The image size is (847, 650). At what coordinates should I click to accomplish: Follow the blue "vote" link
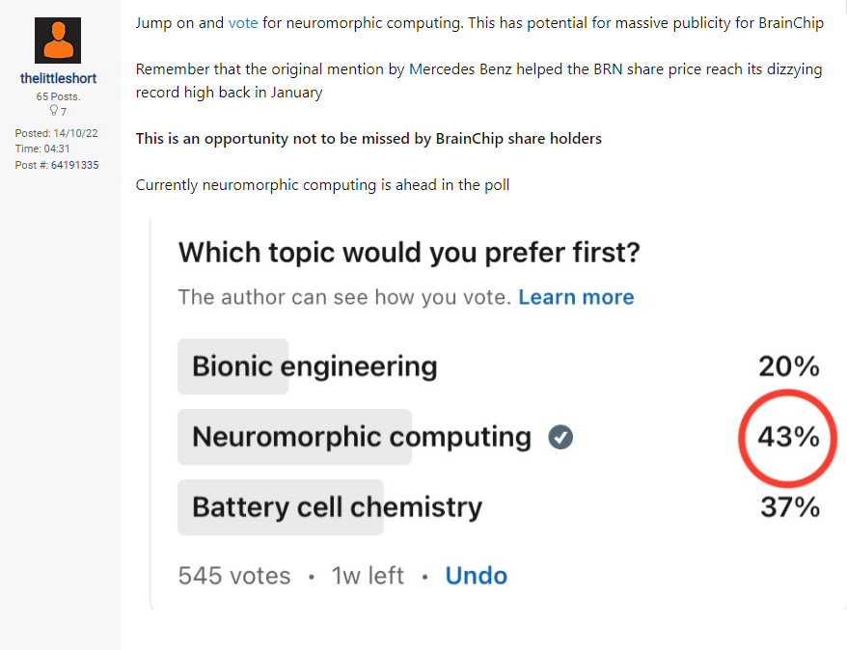click(243, 22)
